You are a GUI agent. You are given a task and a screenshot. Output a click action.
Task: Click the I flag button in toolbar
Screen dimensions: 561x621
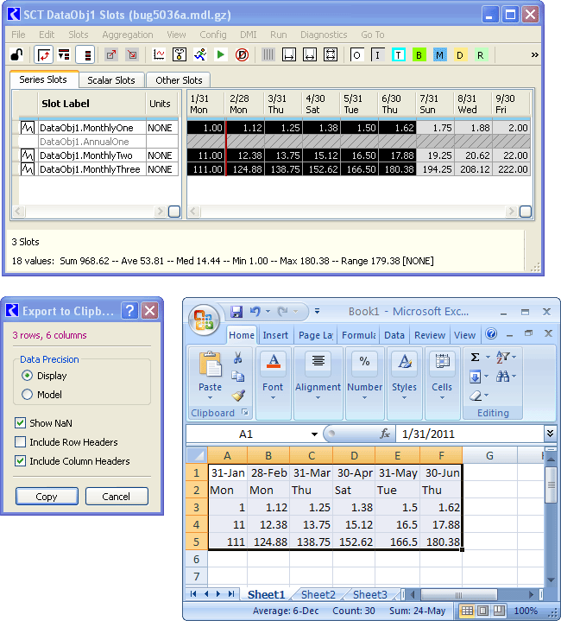click(x=377, y=55)
